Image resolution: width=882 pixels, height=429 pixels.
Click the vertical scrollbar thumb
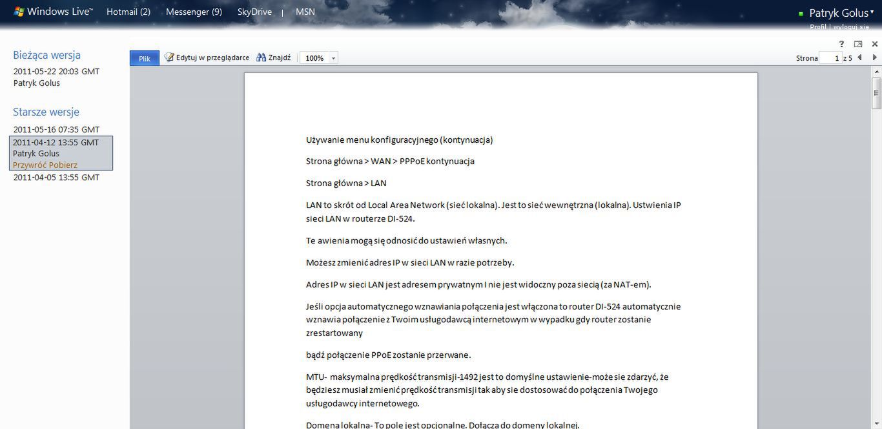876,93
